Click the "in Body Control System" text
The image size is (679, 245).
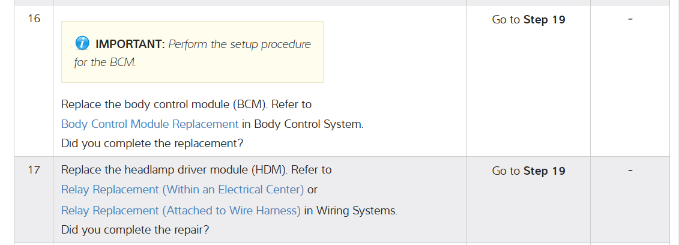pyautogui.click(x=303, y=124)
